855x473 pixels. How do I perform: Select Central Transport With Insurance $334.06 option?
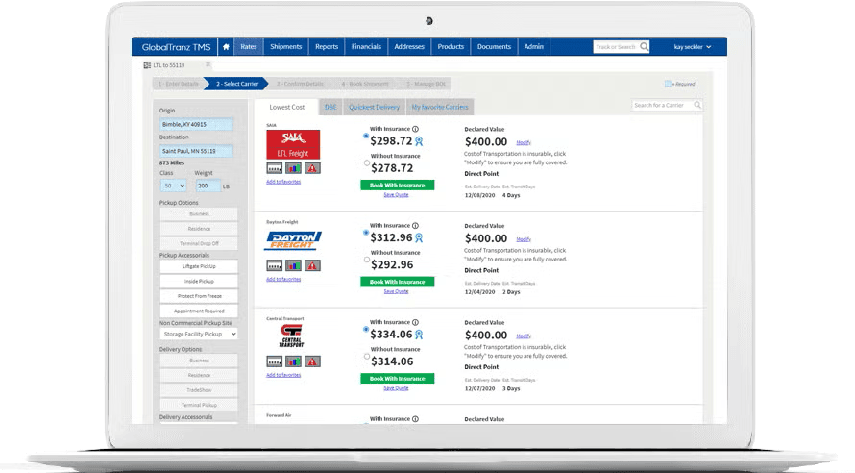pyautogui.click(x=366, y=329)
